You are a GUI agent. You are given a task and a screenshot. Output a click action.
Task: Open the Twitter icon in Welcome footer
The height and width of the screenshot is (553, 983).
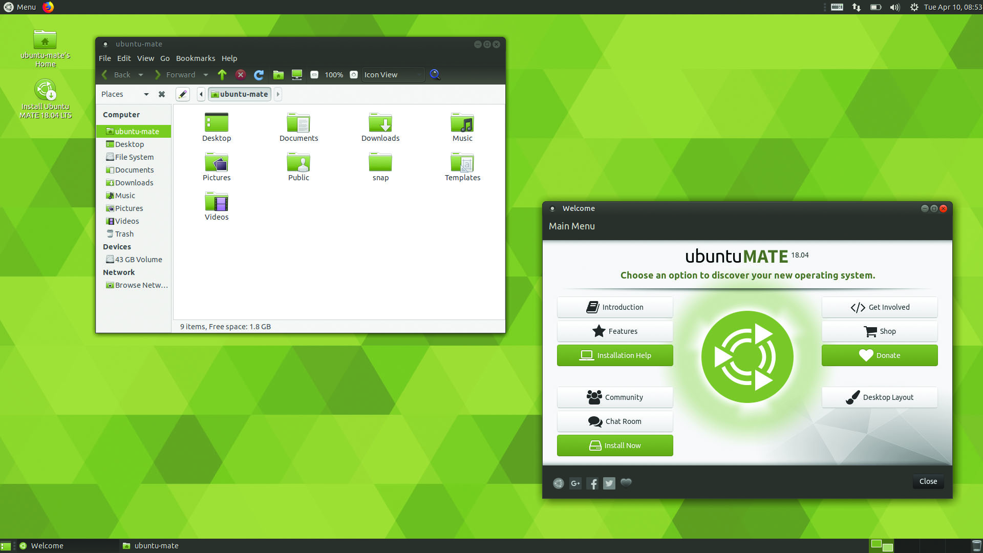tap(609, 483)
